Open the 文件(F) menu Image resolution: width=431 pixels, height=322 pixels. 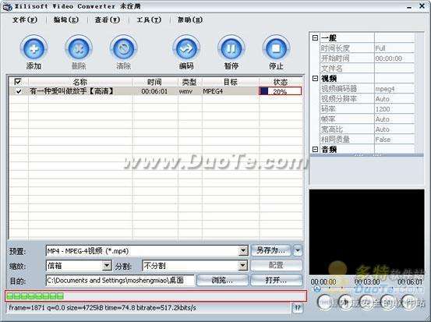[x=25, y=19]
